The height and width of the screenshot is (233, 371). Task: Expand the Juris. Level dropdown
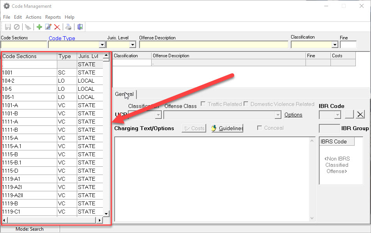click(132, 45)
